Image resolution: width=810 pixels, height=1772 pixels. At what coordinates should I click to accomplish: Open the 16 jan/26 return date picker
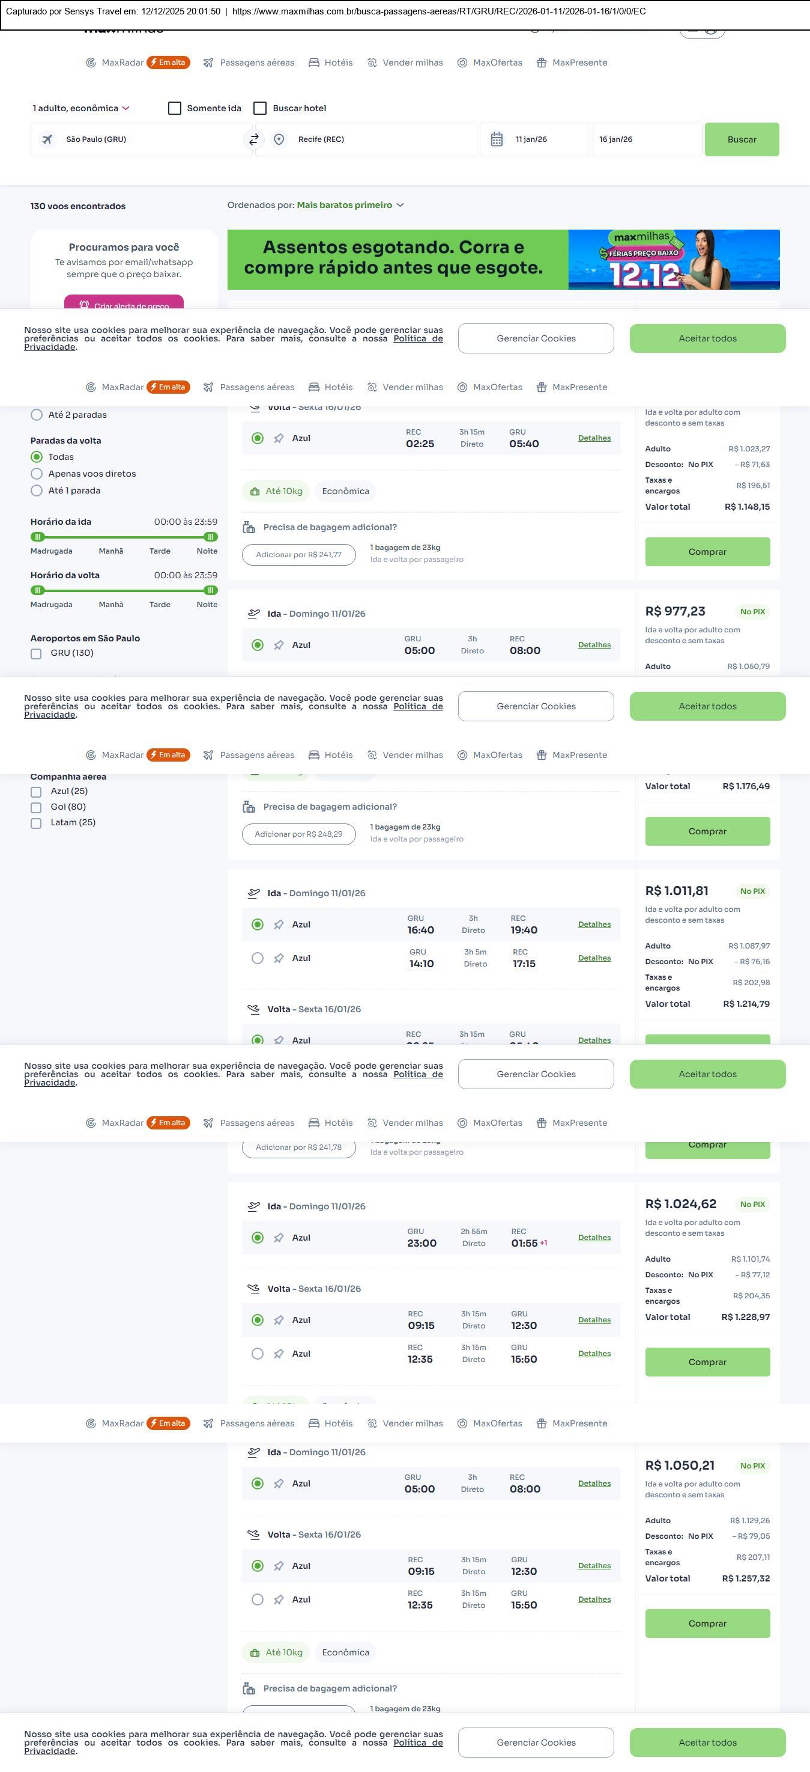[x=646, y=139]
